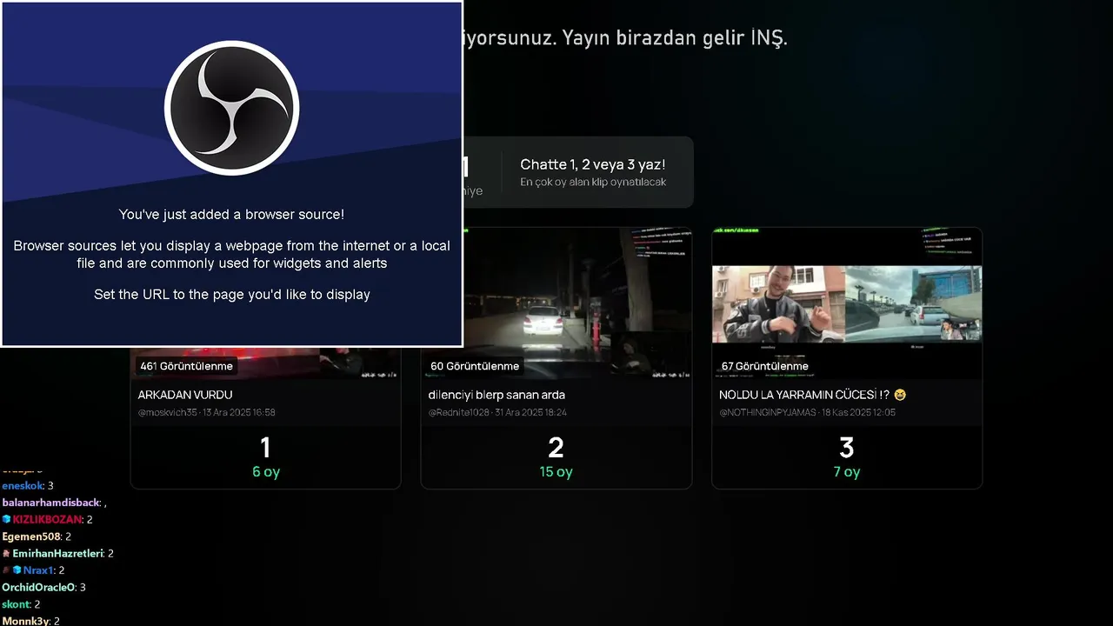Image resolution: width=1113 pixels, height=626 pixels.
Task: Click chat username KIZLIKBOZAN
Action: pyautogui.click(x=48, y=519)
